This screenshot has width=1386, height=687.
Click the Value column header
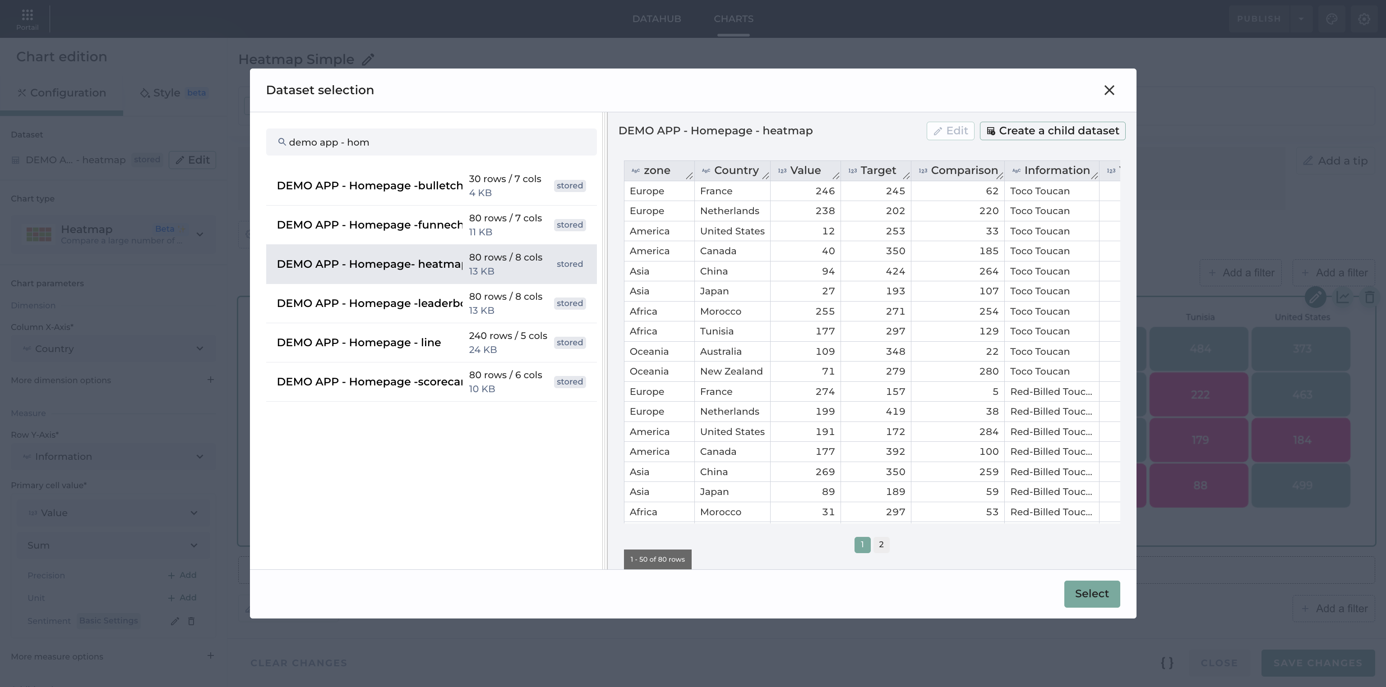(805, 170)
